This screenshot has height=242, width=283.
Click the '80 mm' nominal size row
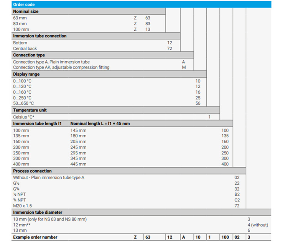(x=20, y=24)
